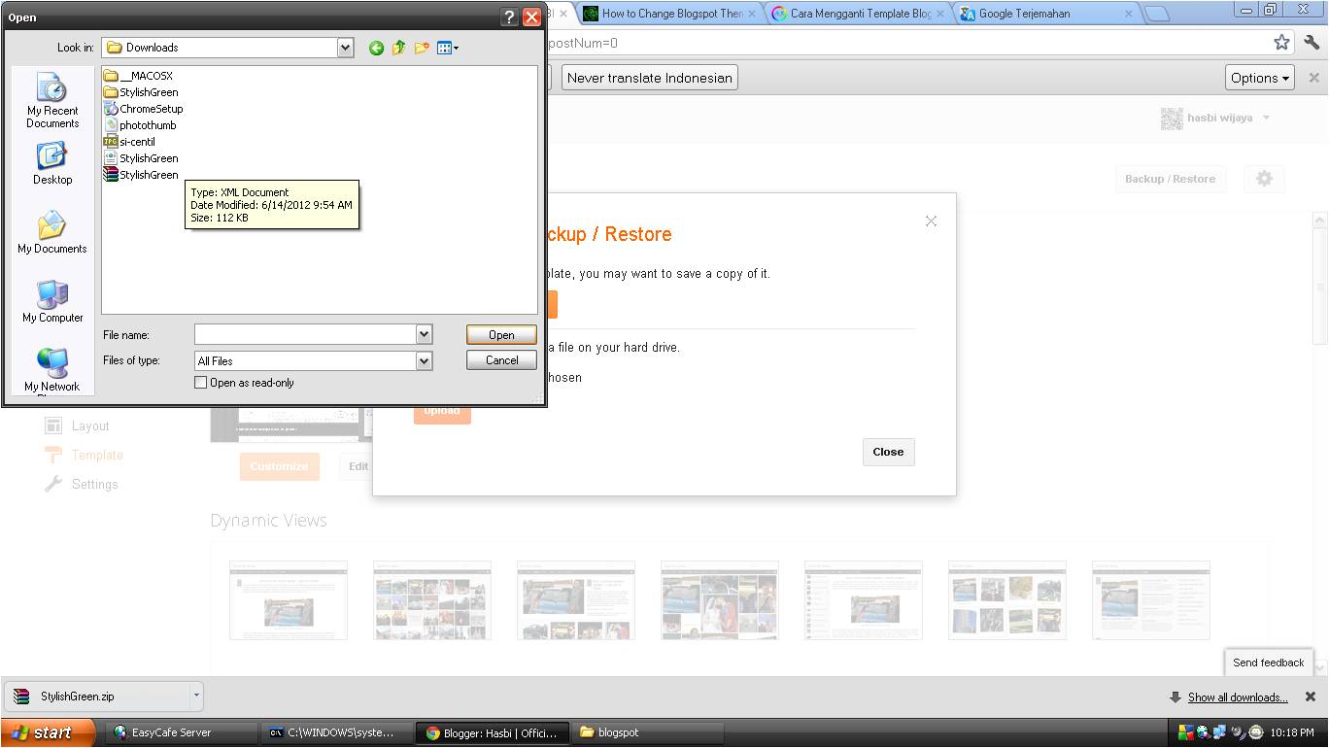Expand the File name history dropdown
The width and height of the screenshot is (1329, 748).
[x=424, y=334]
